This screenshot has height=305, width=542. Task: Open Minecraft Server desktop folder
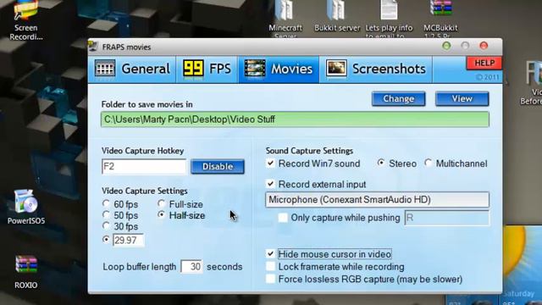click(x=285, y=19)
